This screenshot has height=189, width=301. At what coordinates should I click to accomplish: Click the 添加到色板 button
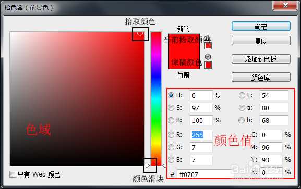261,59
